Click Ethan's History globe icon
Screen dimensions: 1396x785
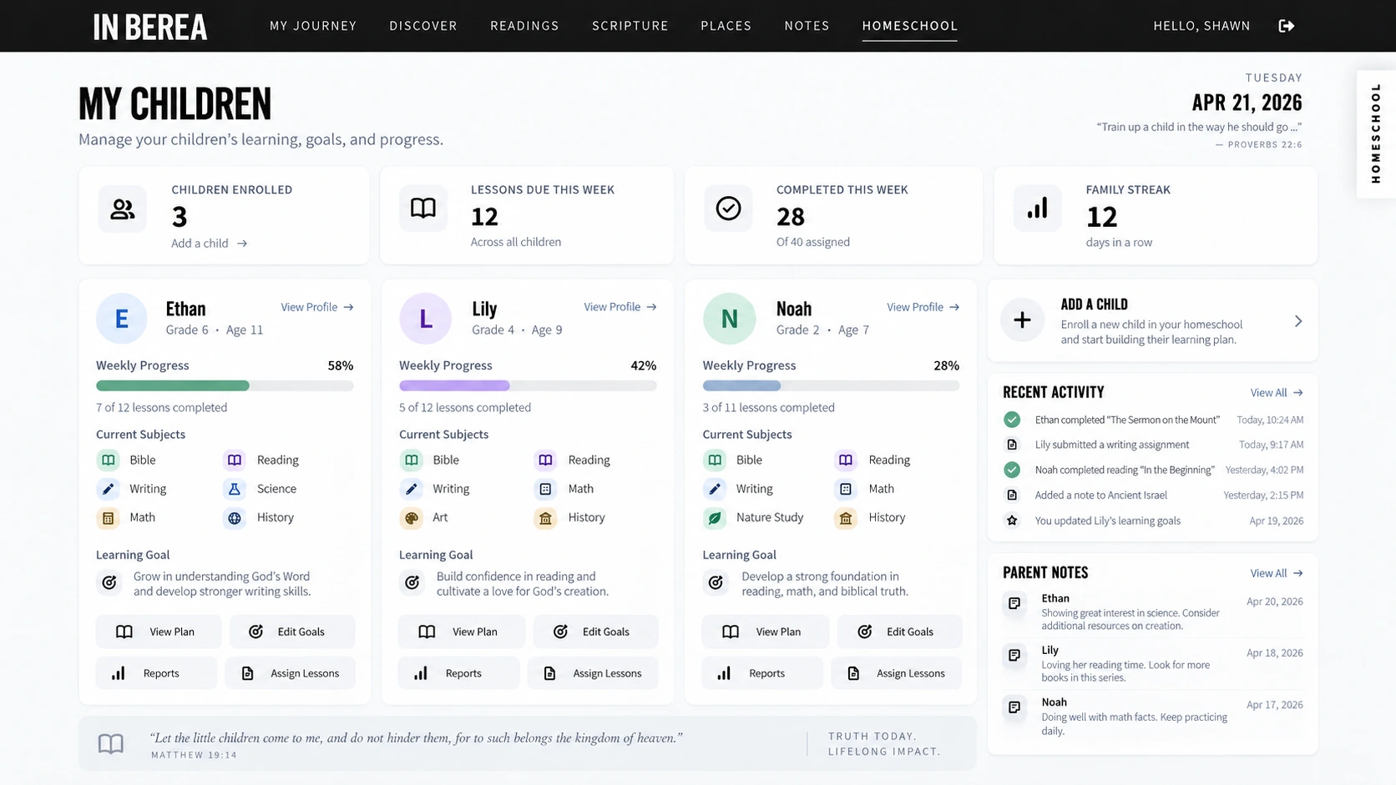tap(235, 518)
